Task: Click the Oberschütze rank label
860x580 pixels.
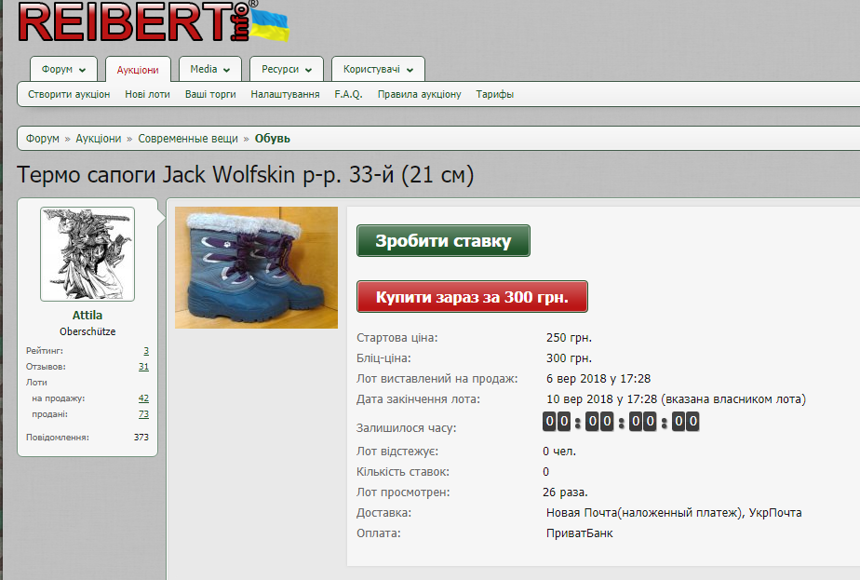Action: click(x=87, y=331)
